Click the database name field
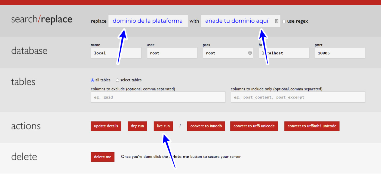Viewport: 381px width, 174px height. (116, 53)
